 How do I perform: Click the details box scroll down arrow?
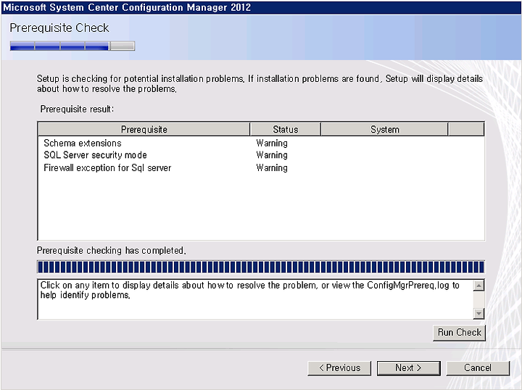[478, 313]
